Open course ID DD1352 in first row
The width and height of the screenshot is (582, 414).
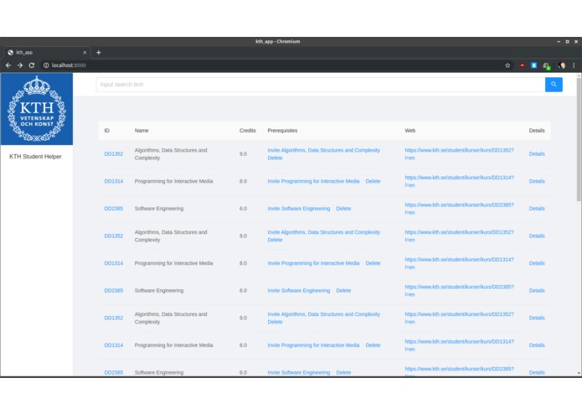tap(114, 154)
